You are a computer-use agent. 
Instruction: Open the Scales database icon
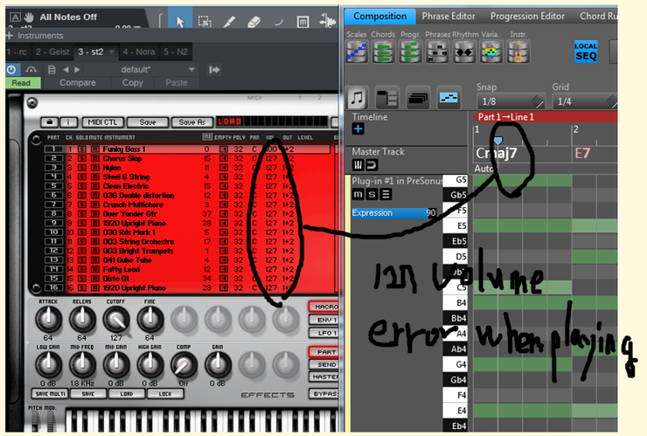357,52
